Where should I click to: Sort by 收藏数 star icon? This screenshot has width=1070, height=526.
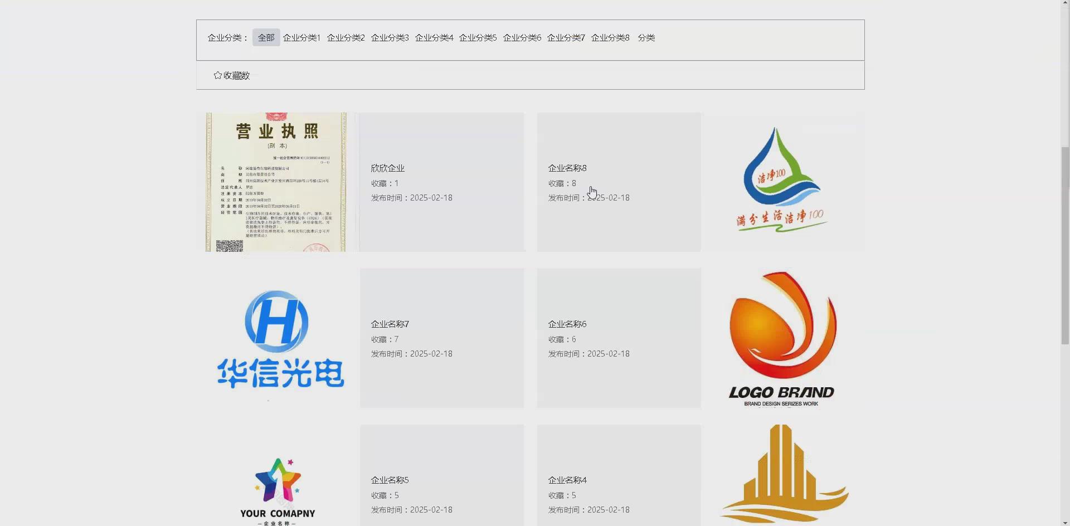[x=217, y=75]
